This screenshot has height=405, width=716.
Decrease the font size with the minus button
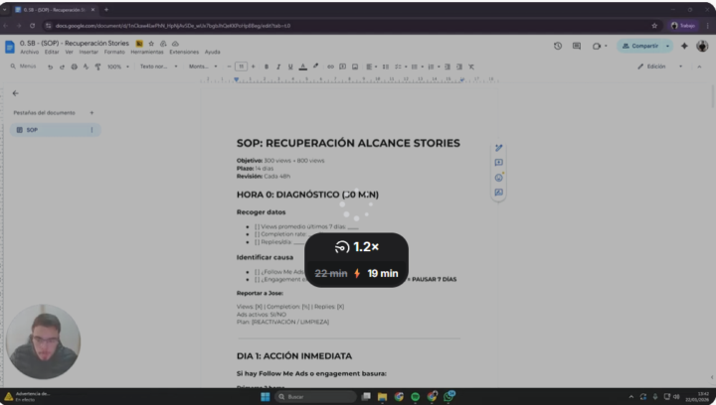click(x=230, y=67)
